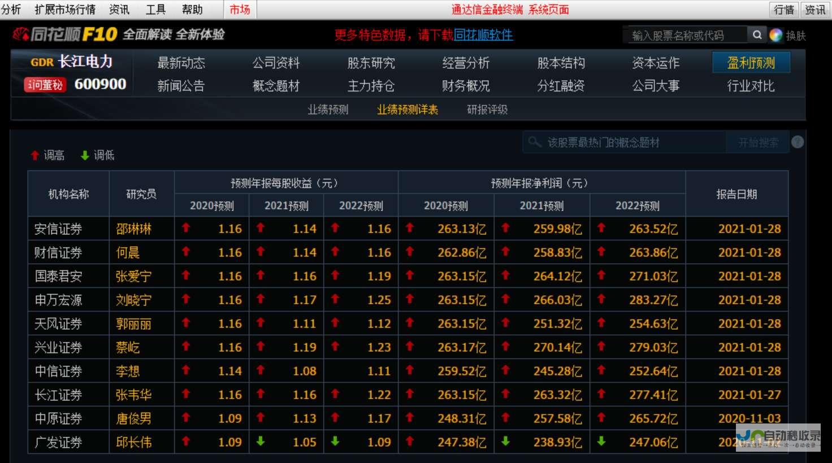
Task: Switch to 研报评级 sub-tab
Action: (487, 110)
